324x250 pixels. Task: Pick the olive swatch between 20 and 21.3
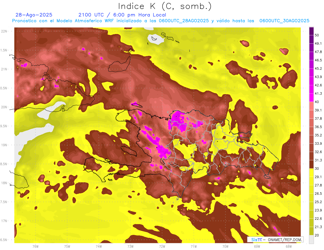311,231
